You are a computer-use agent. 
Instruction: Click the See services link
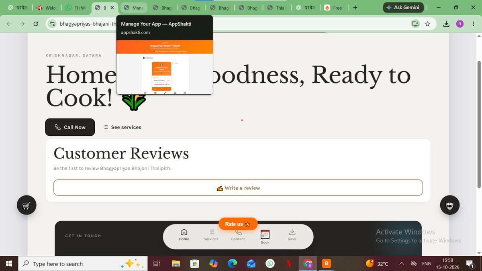pyautogui.click(x=123, y=127)
